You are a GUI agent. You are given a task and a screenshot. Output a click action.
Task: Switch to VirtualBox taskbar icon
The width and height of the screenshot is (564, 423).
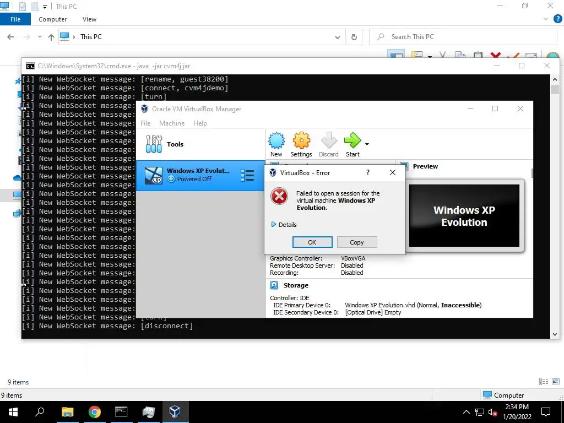point(175,412)
